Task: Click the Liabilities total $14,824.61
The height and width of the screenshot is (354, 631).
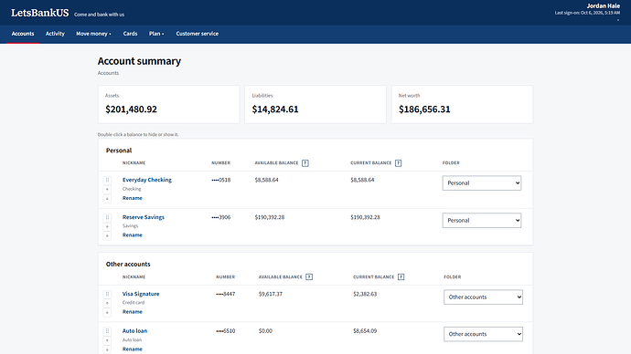Action: pyautogui.click(x=275, y=109)
